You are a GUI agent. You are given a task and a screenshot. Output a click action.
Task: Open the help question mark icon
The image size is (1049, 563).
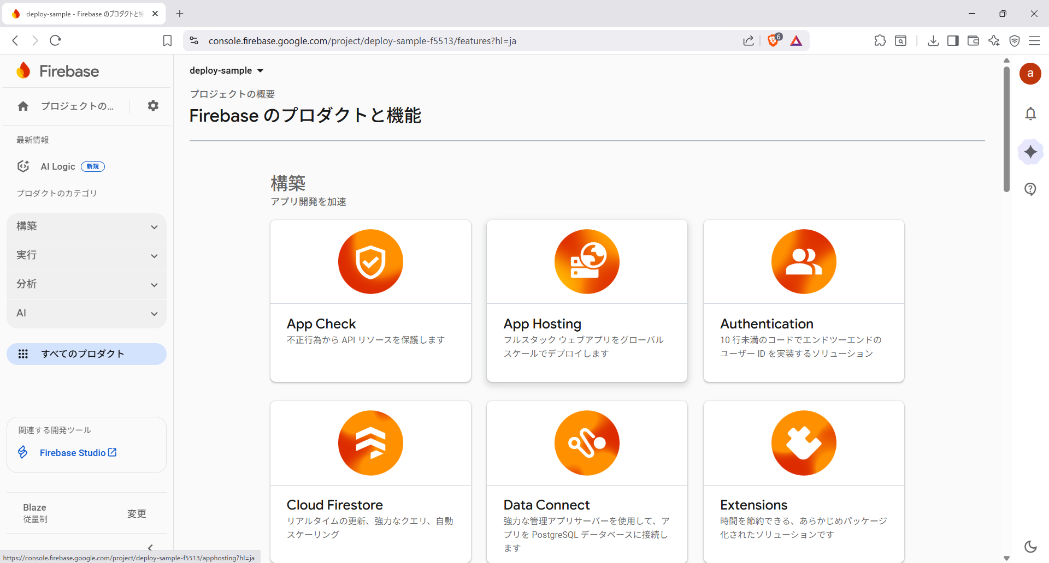point(1030,189)
